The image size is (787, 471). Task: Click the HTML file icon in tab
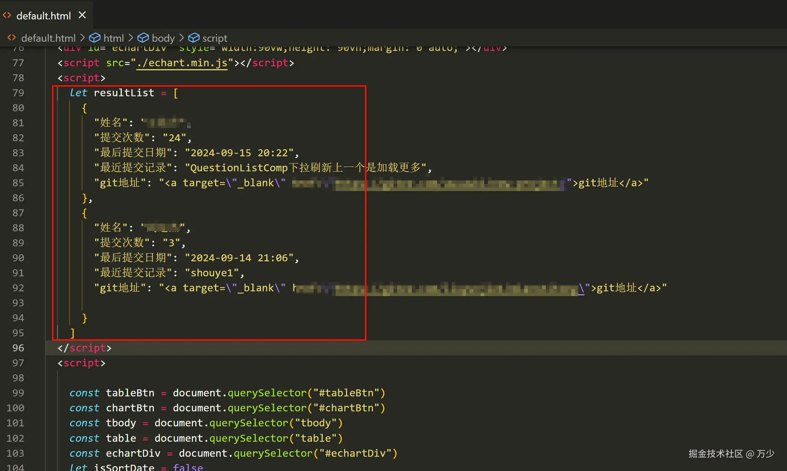(7, 15)
